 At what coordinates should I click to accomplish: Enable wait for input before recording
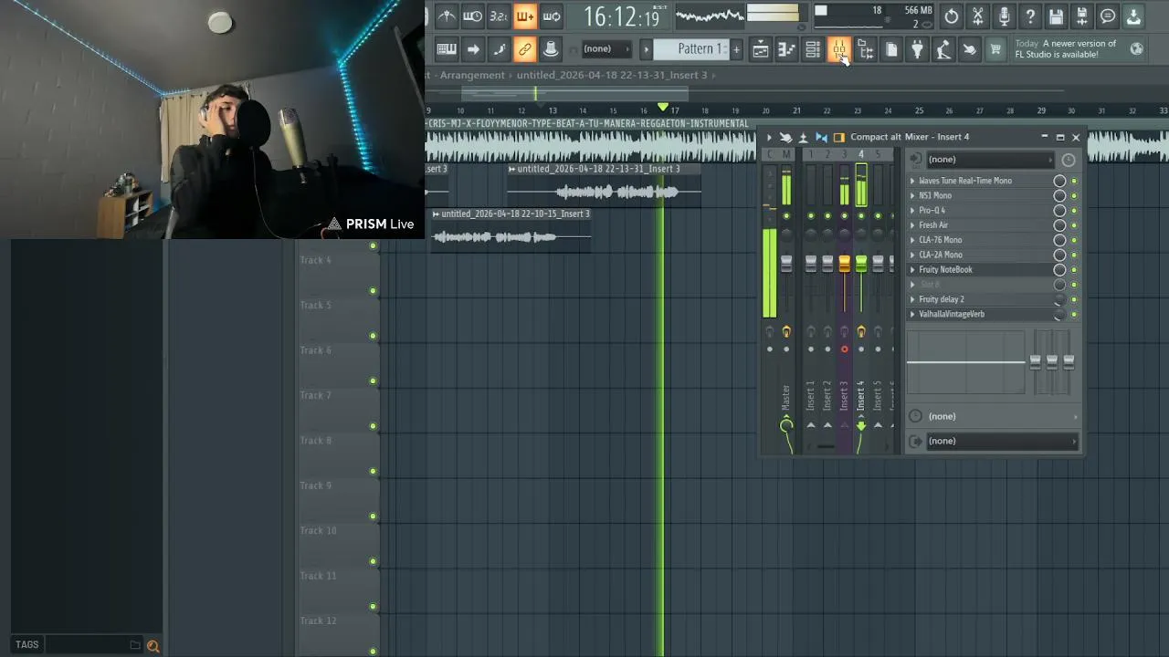click(472, 16)
